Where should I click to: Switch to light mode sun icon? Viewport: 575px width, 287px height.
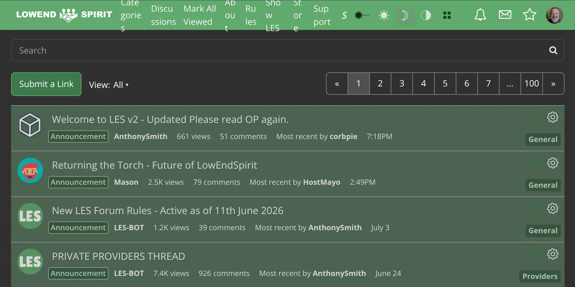(384, 15)
